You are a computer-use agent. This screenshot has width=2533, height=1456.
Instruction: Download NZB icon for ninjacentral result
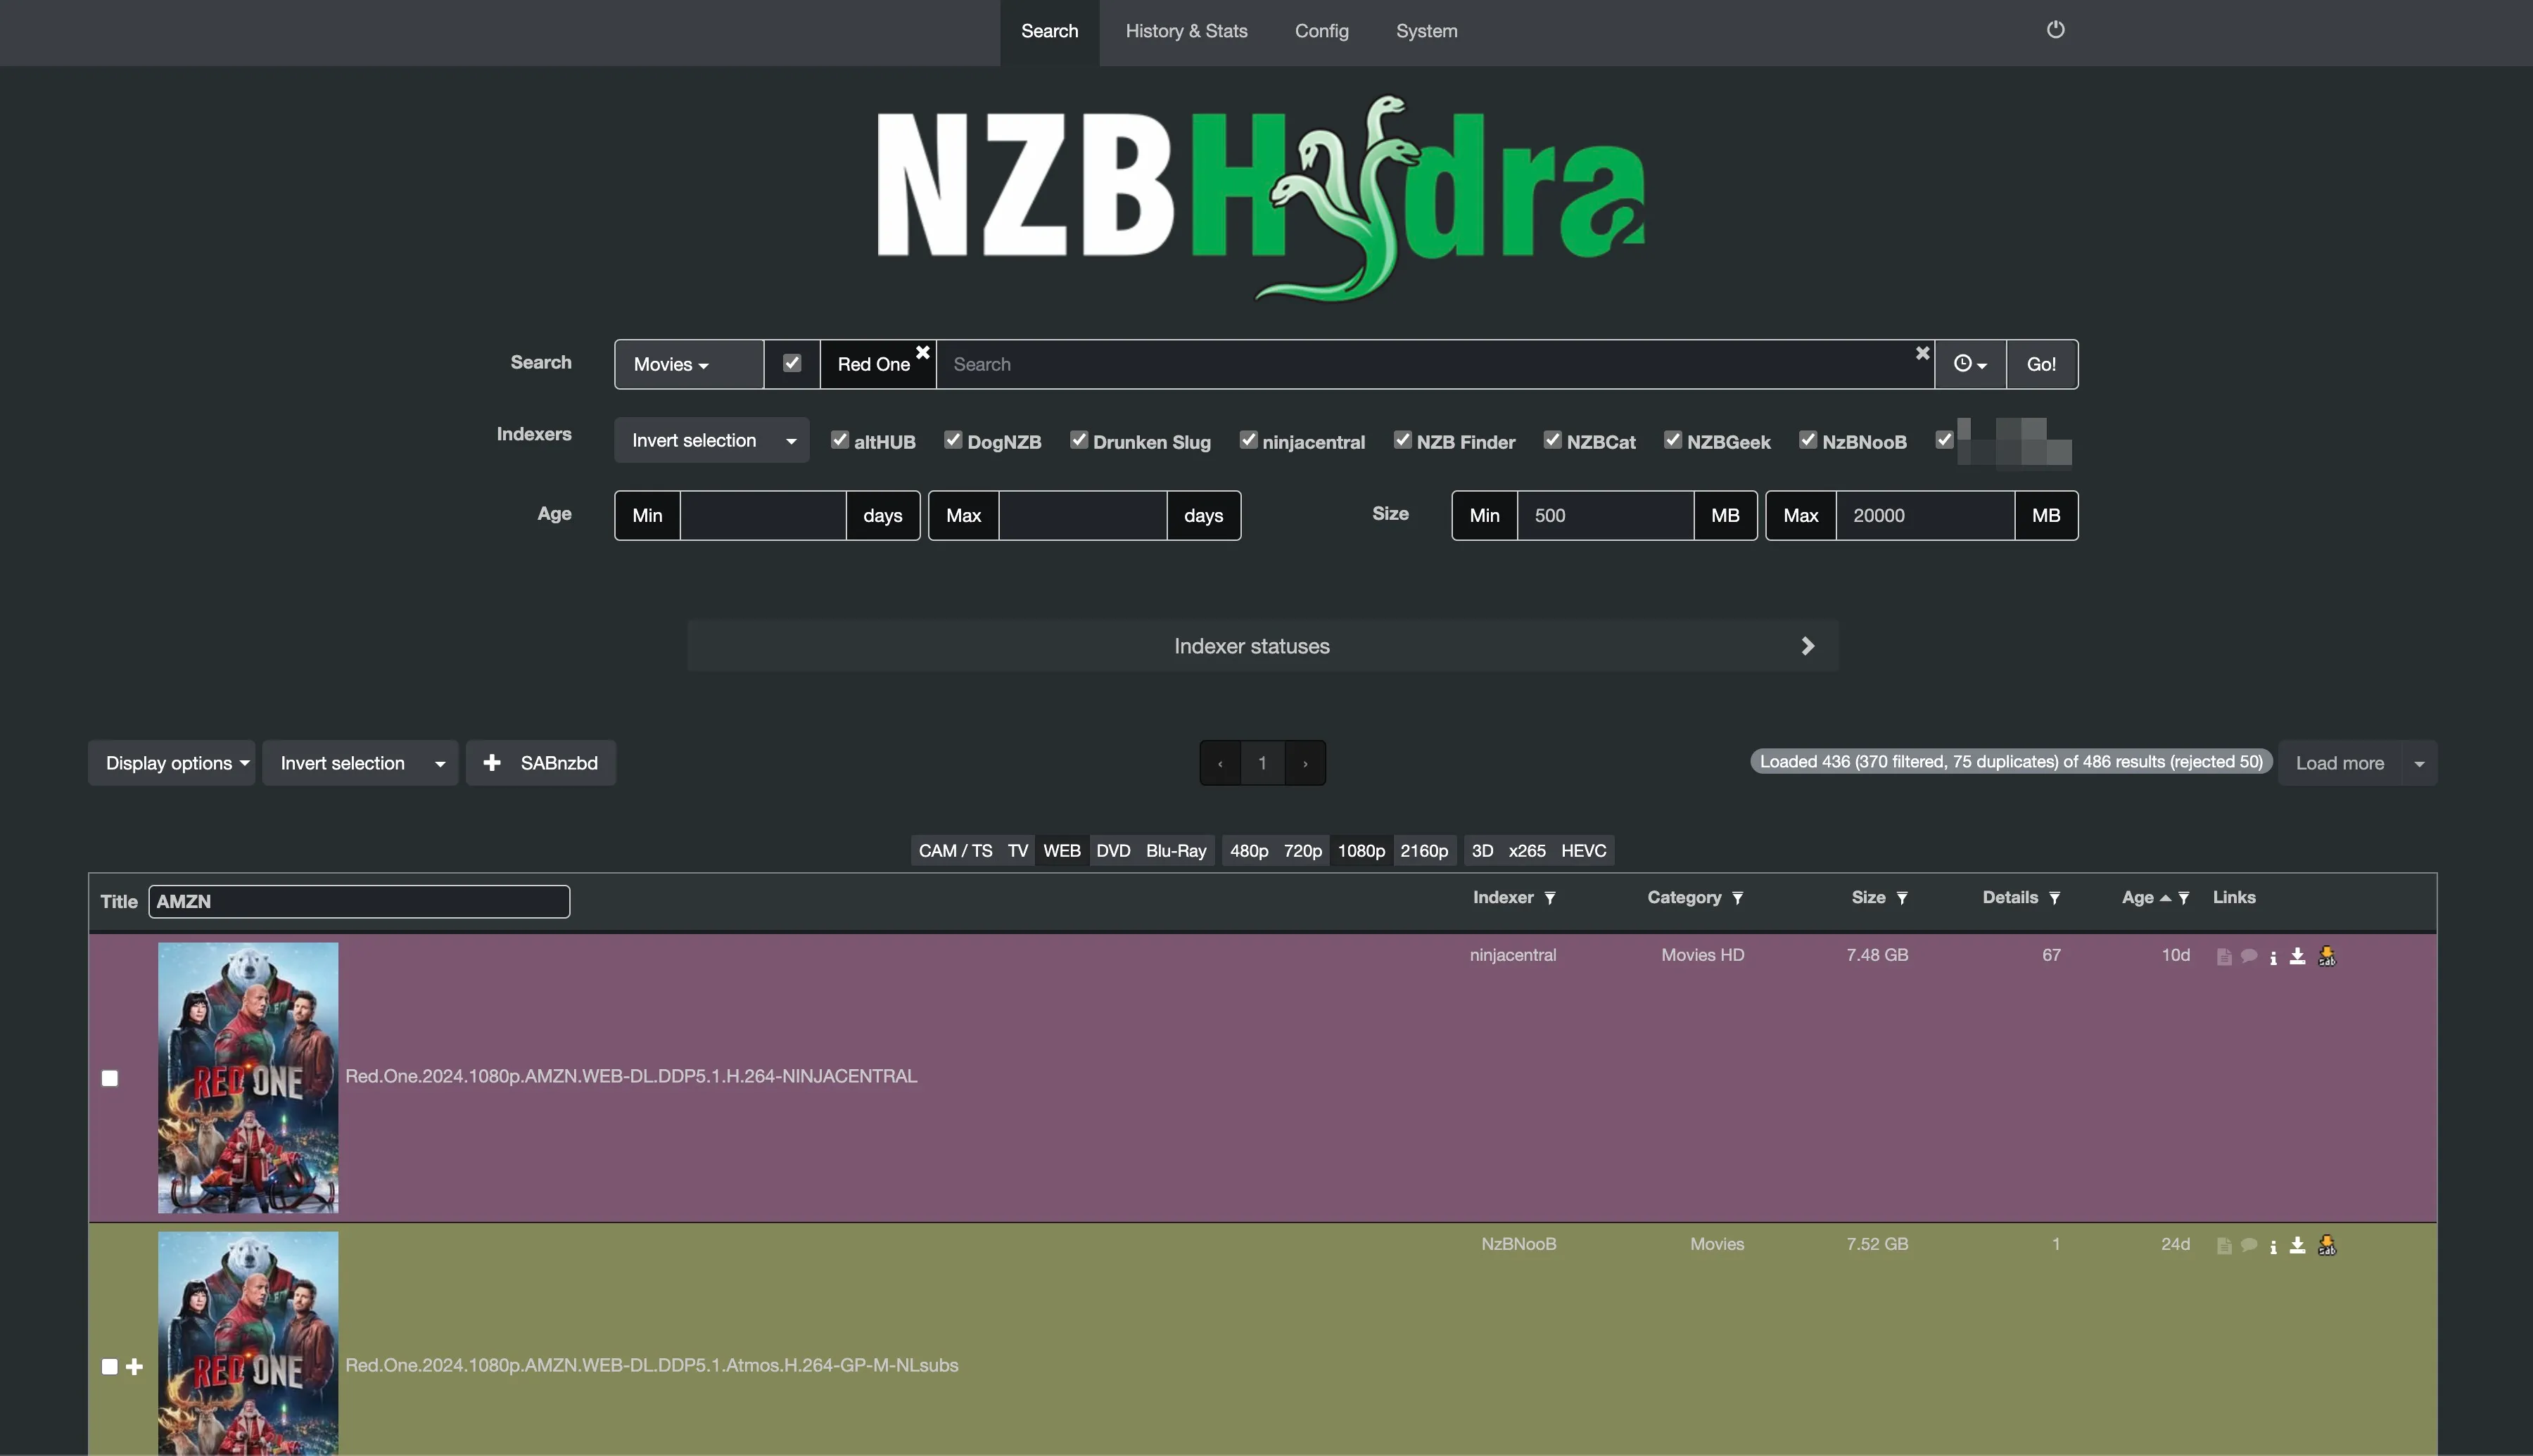(x=2298, y=956)
